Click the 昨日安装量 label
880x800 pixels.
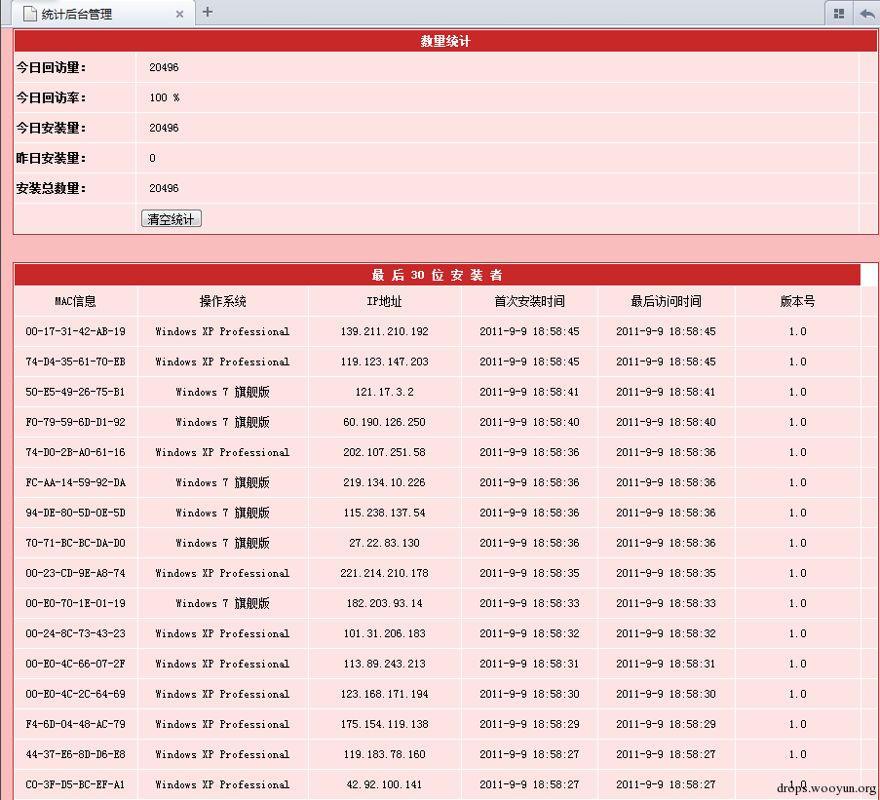[51, 158]
